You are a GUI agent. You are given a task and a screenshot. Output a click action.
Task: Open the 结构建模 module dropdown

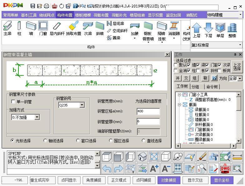[x=240, y=15]
